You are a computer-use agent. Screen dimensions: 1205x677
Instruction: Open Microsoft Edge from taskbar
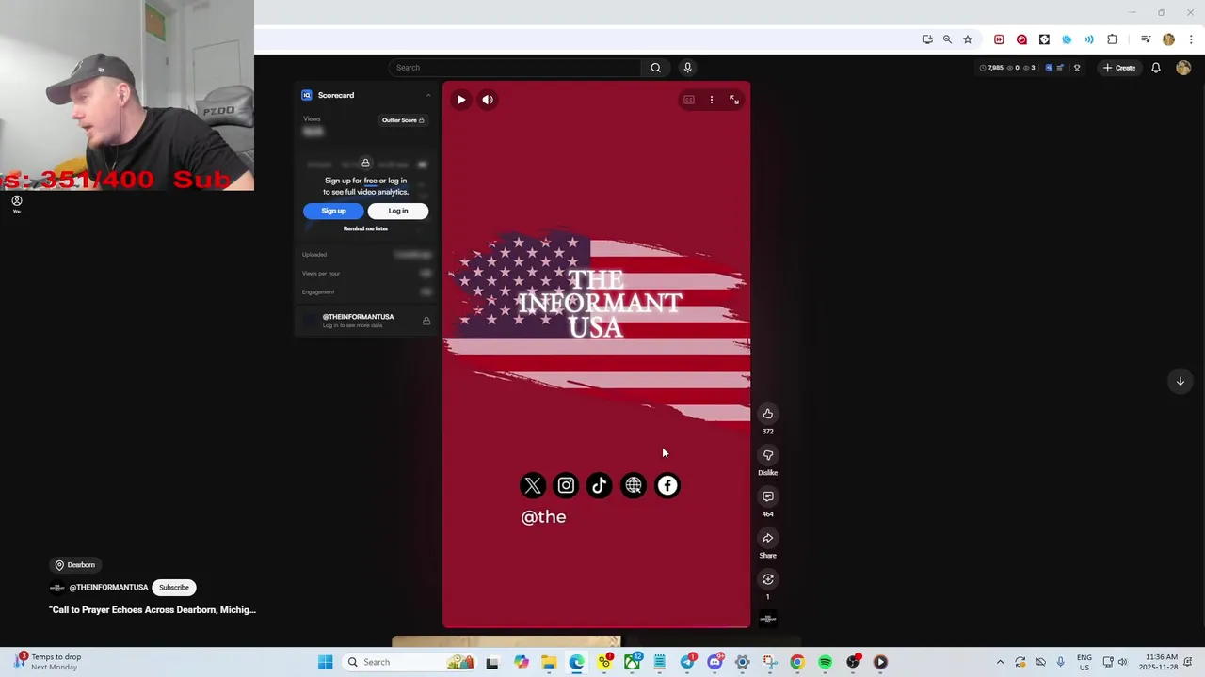[576, 662]
